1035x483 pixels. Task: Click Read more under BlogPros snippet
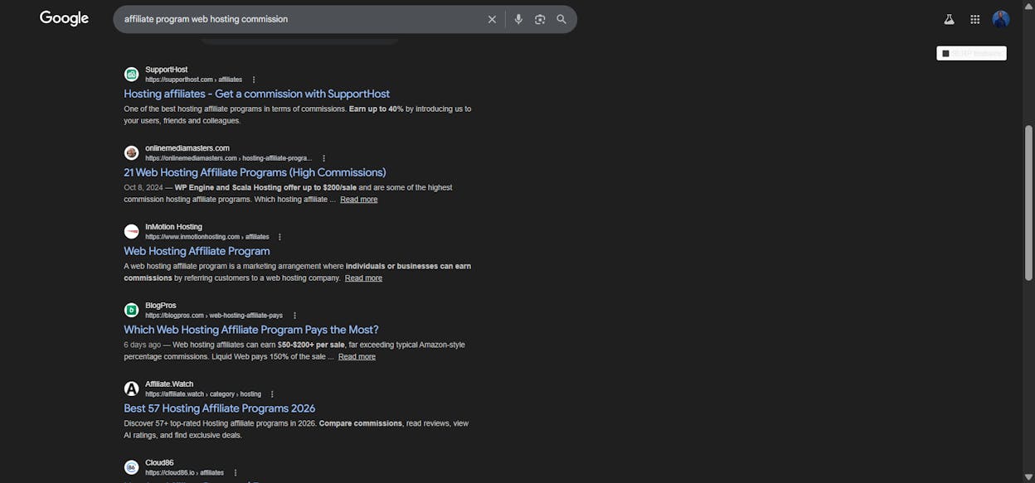click(x=357, y=357)
